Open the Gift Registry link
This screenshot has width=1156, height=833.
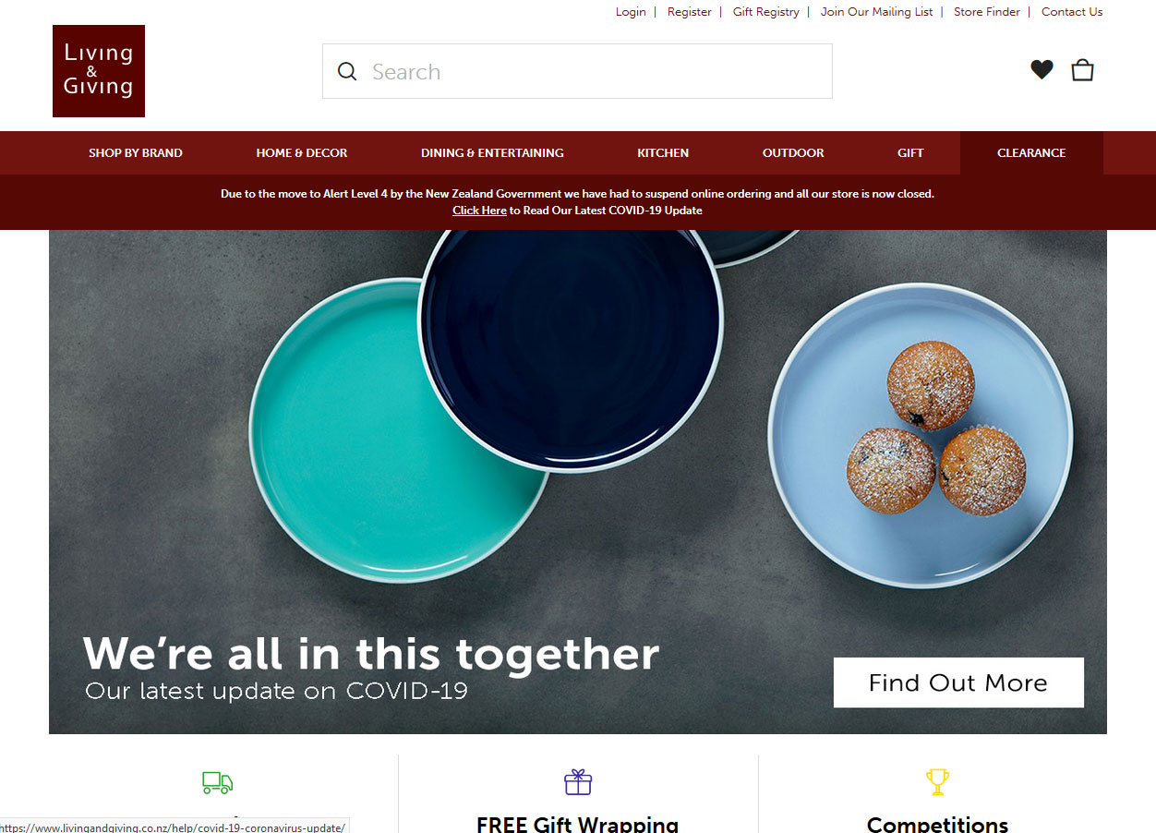[x=766, y=12]
